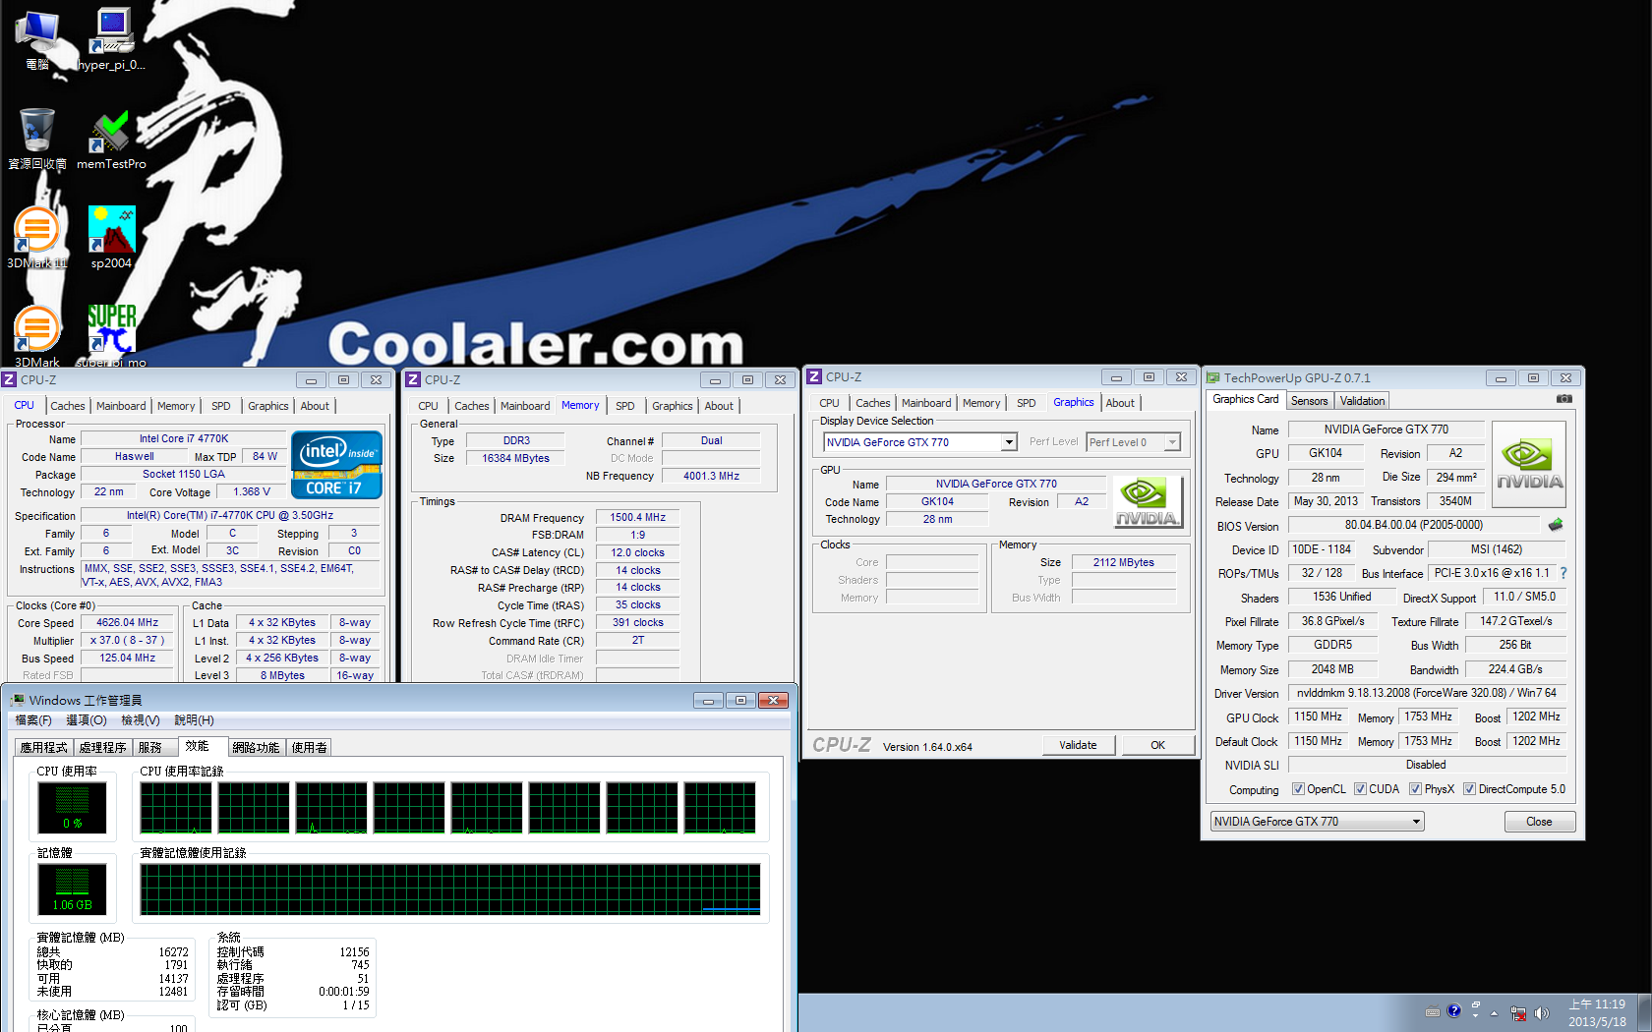Viewport: 1652px width, 1032px height.
Task: Select SPD tab in the CPU-Z Memory window
Action: pos(625,406)
